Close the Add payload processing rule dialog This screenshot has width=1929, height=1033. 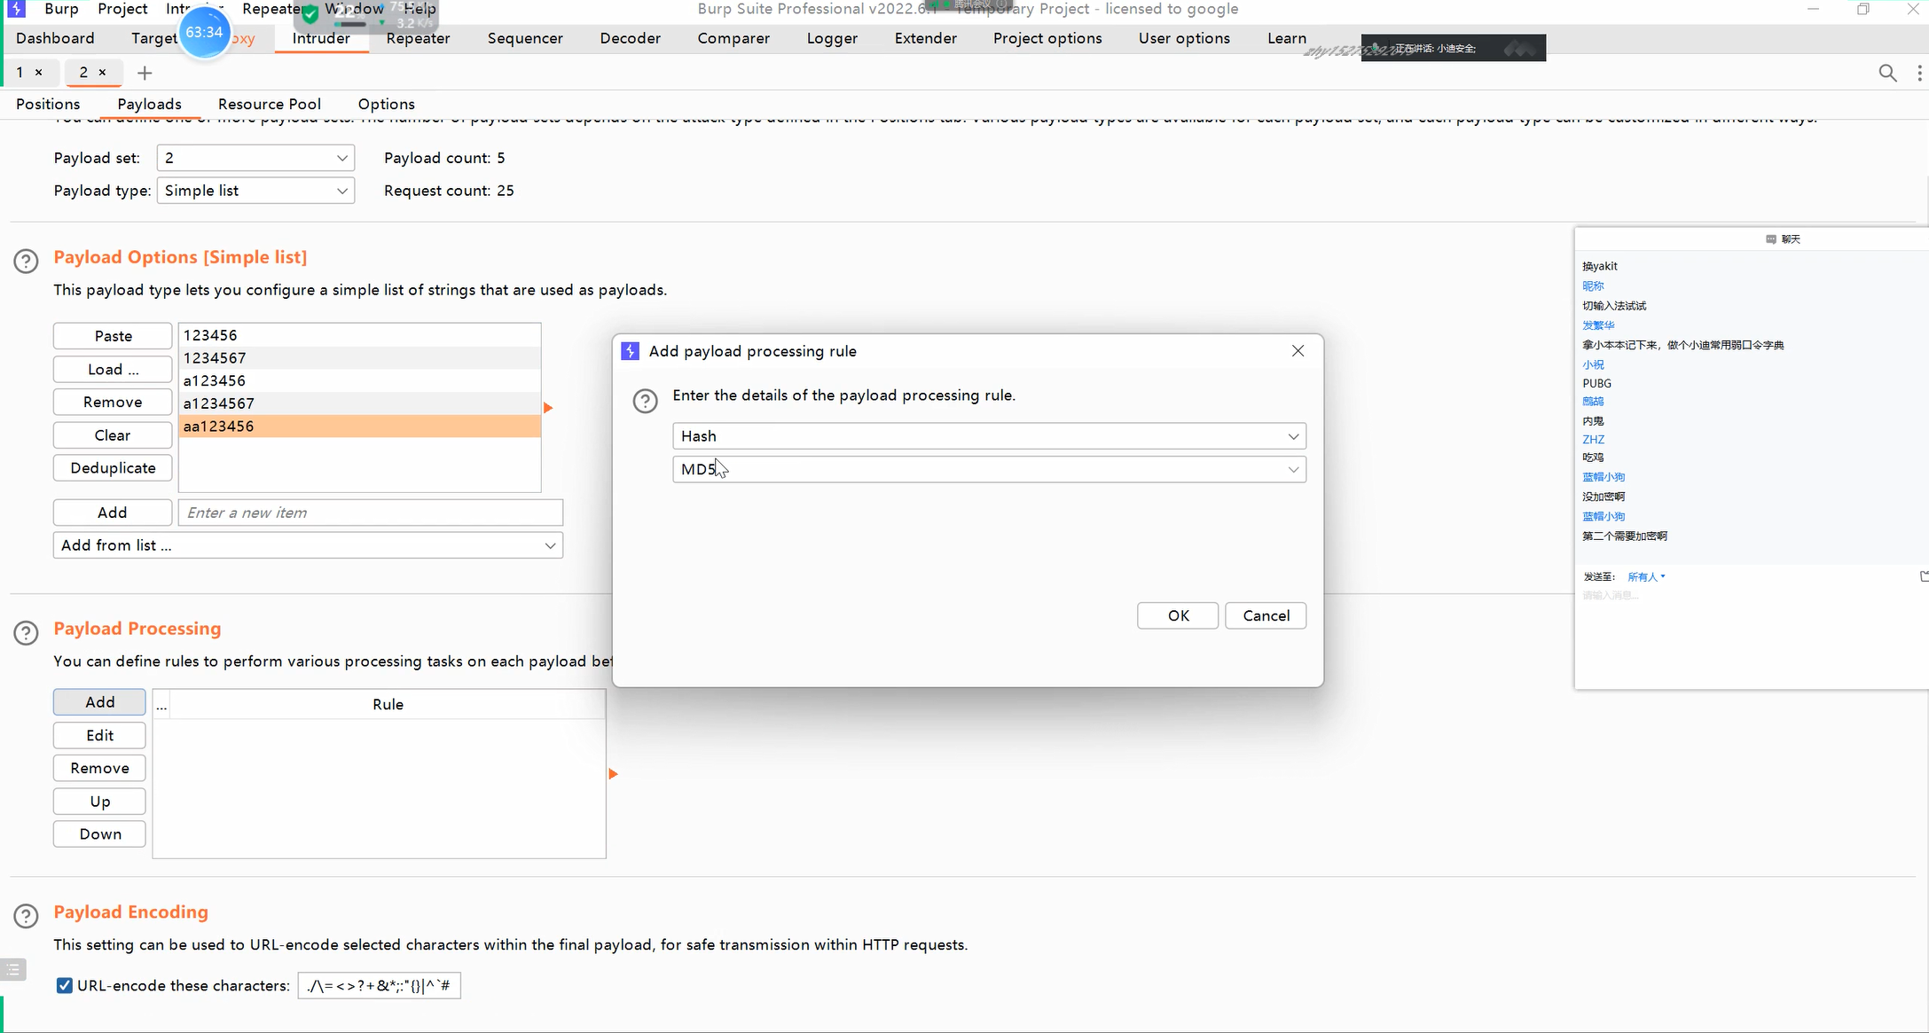click(1298, 351)
